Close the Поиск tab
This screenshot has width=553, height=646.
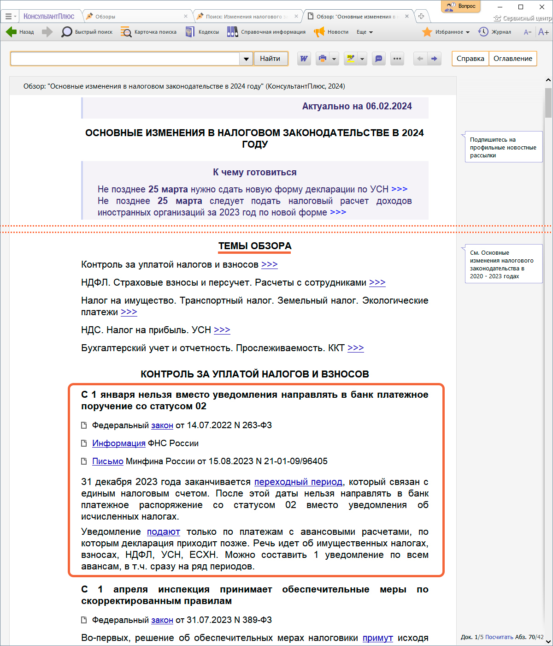pyautogui.click(x=296, y=16)
